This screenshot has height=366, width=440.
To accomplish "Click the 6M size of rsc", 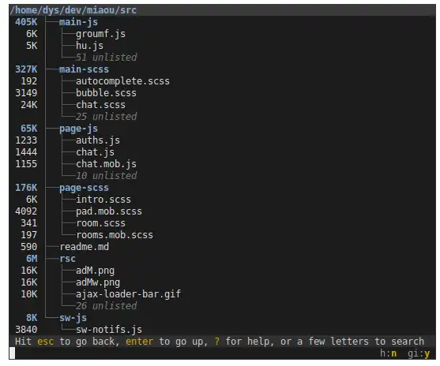I will (32, 259).
